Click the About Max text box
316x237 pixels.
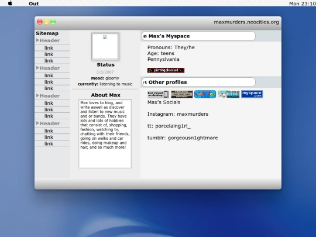(x=105, y=133)
